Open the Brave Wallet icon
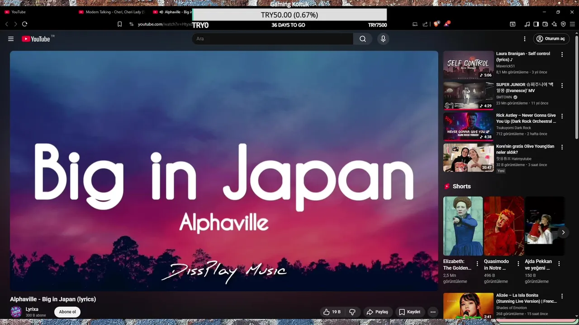579x325 pixels. point(545,24)
